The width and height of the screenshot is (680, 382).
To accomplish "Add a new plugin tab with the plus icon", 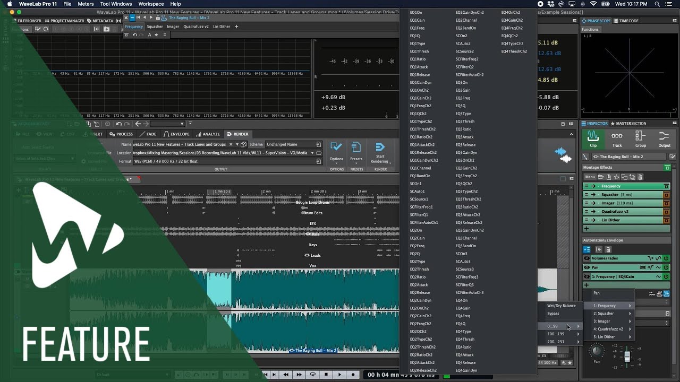I will coord(236,27).
